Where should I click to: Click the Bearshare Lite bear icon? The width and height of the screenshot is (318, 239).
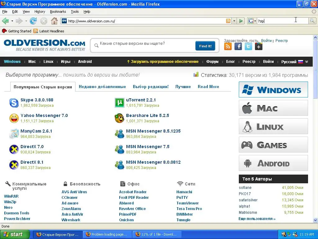(x=120, y=118)
